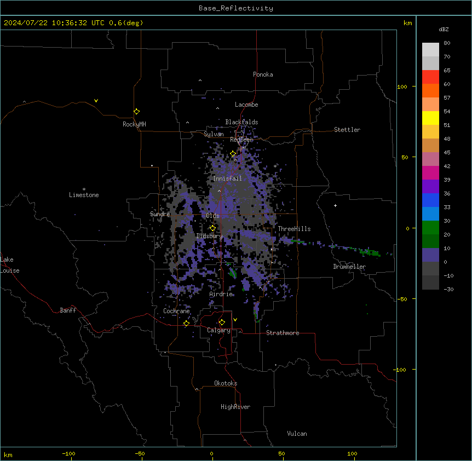The width and height of the screenshot is (472, 461).
Task: Click the Okotoks label
Action: (226, 383)
